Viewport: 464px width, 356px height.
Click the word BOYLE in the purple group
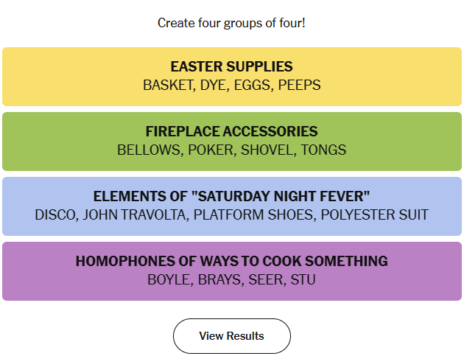[x=169, y=280]
